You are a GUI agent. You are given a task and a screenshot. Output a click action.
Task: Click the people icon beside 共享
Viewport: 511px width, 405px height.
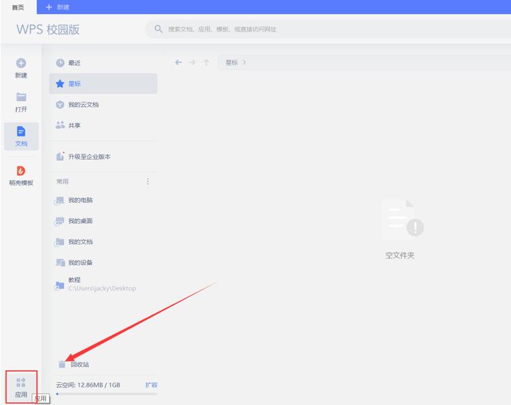point(60,125)
